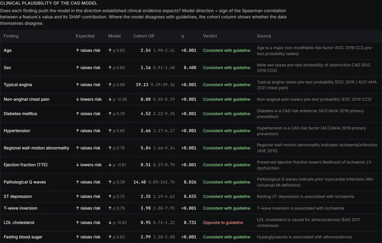This screenshot has width=382, height=243.
Task: Click confidence interval 9.29-39.36
Action: [163, 85]
